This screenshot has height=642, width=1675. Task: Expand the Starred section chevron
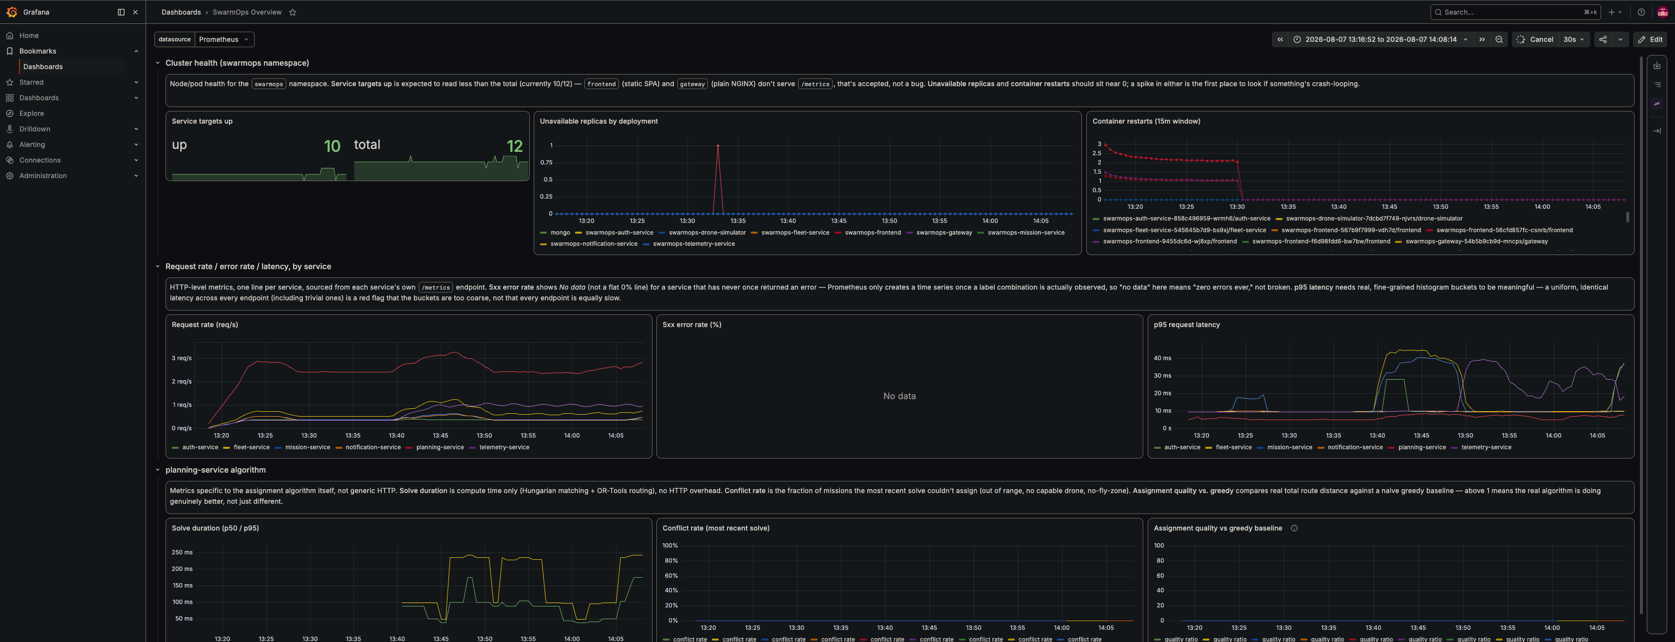(136, 82)
